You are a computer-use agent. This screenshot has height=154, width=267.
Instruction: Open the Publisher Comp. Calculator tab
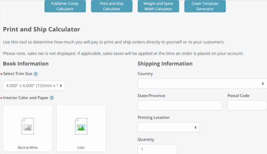pyautogui.click(x=65, y=6)
